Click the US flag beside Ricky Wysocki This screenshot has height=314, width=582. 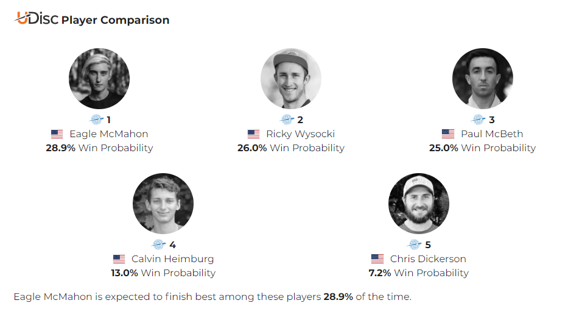[x=253, y=134]
